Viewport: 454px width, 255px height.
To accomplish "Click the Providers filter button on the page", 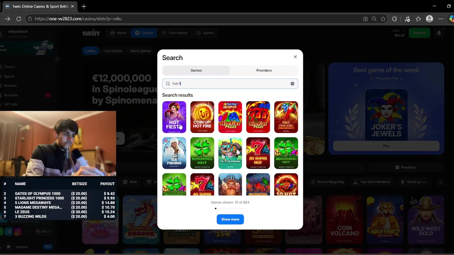I will tap(406, 167).
